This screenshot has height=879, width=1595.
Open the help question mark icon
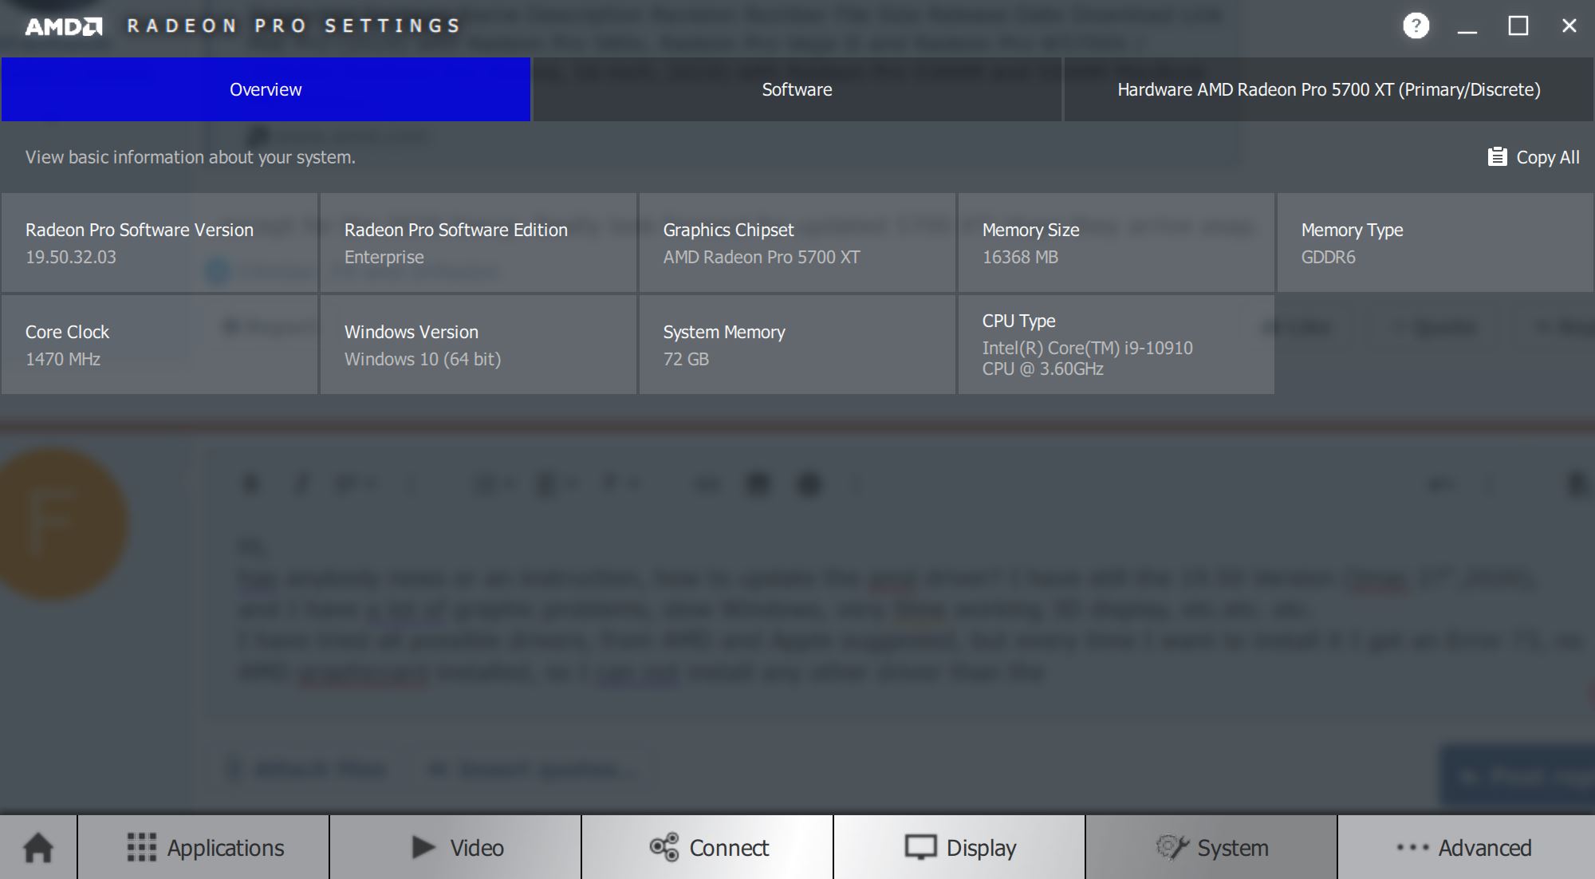[x=1416, y=26]
